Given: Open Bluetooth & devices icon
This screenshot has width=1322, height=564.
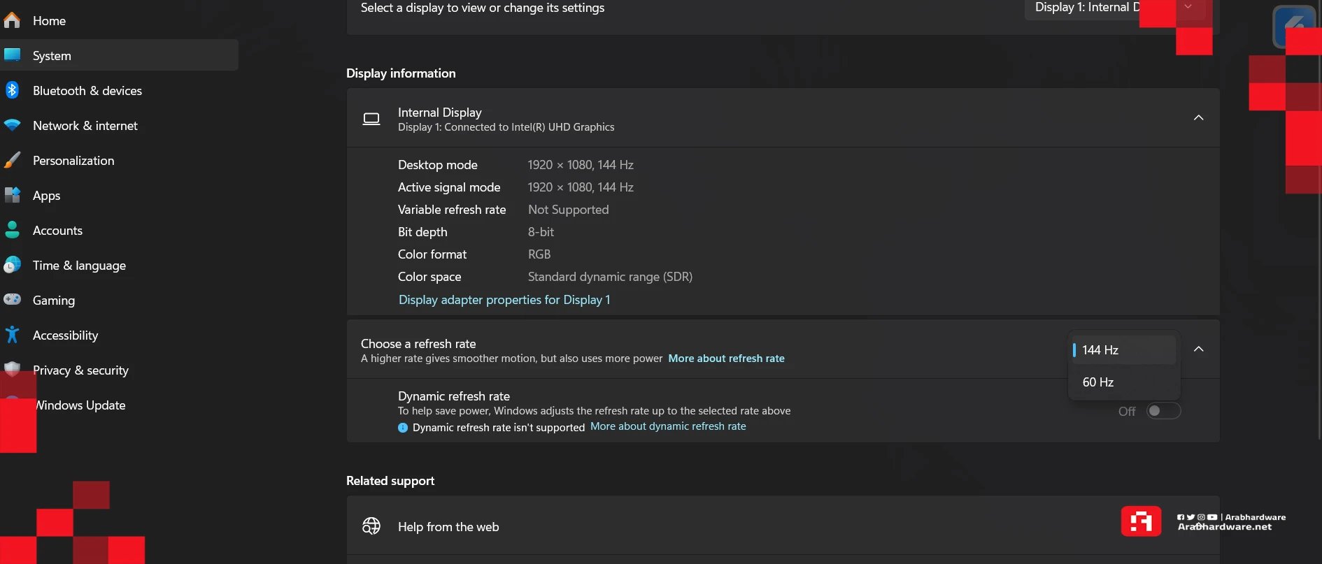Looking at the screenshot, I should pos(12,90).
